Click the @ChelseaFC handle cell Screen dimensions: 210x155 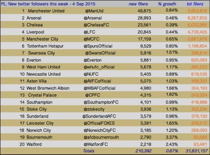[96, 25]
